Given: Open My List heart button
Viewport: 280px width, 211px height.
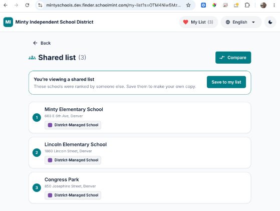Looking at the screenshot, I should coord(198,22).
